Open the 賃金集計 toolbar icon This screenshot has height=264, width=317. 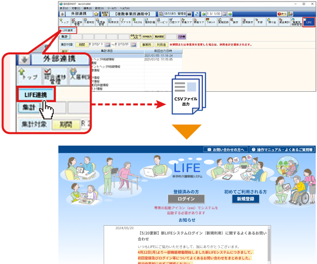tap(284, 22)
